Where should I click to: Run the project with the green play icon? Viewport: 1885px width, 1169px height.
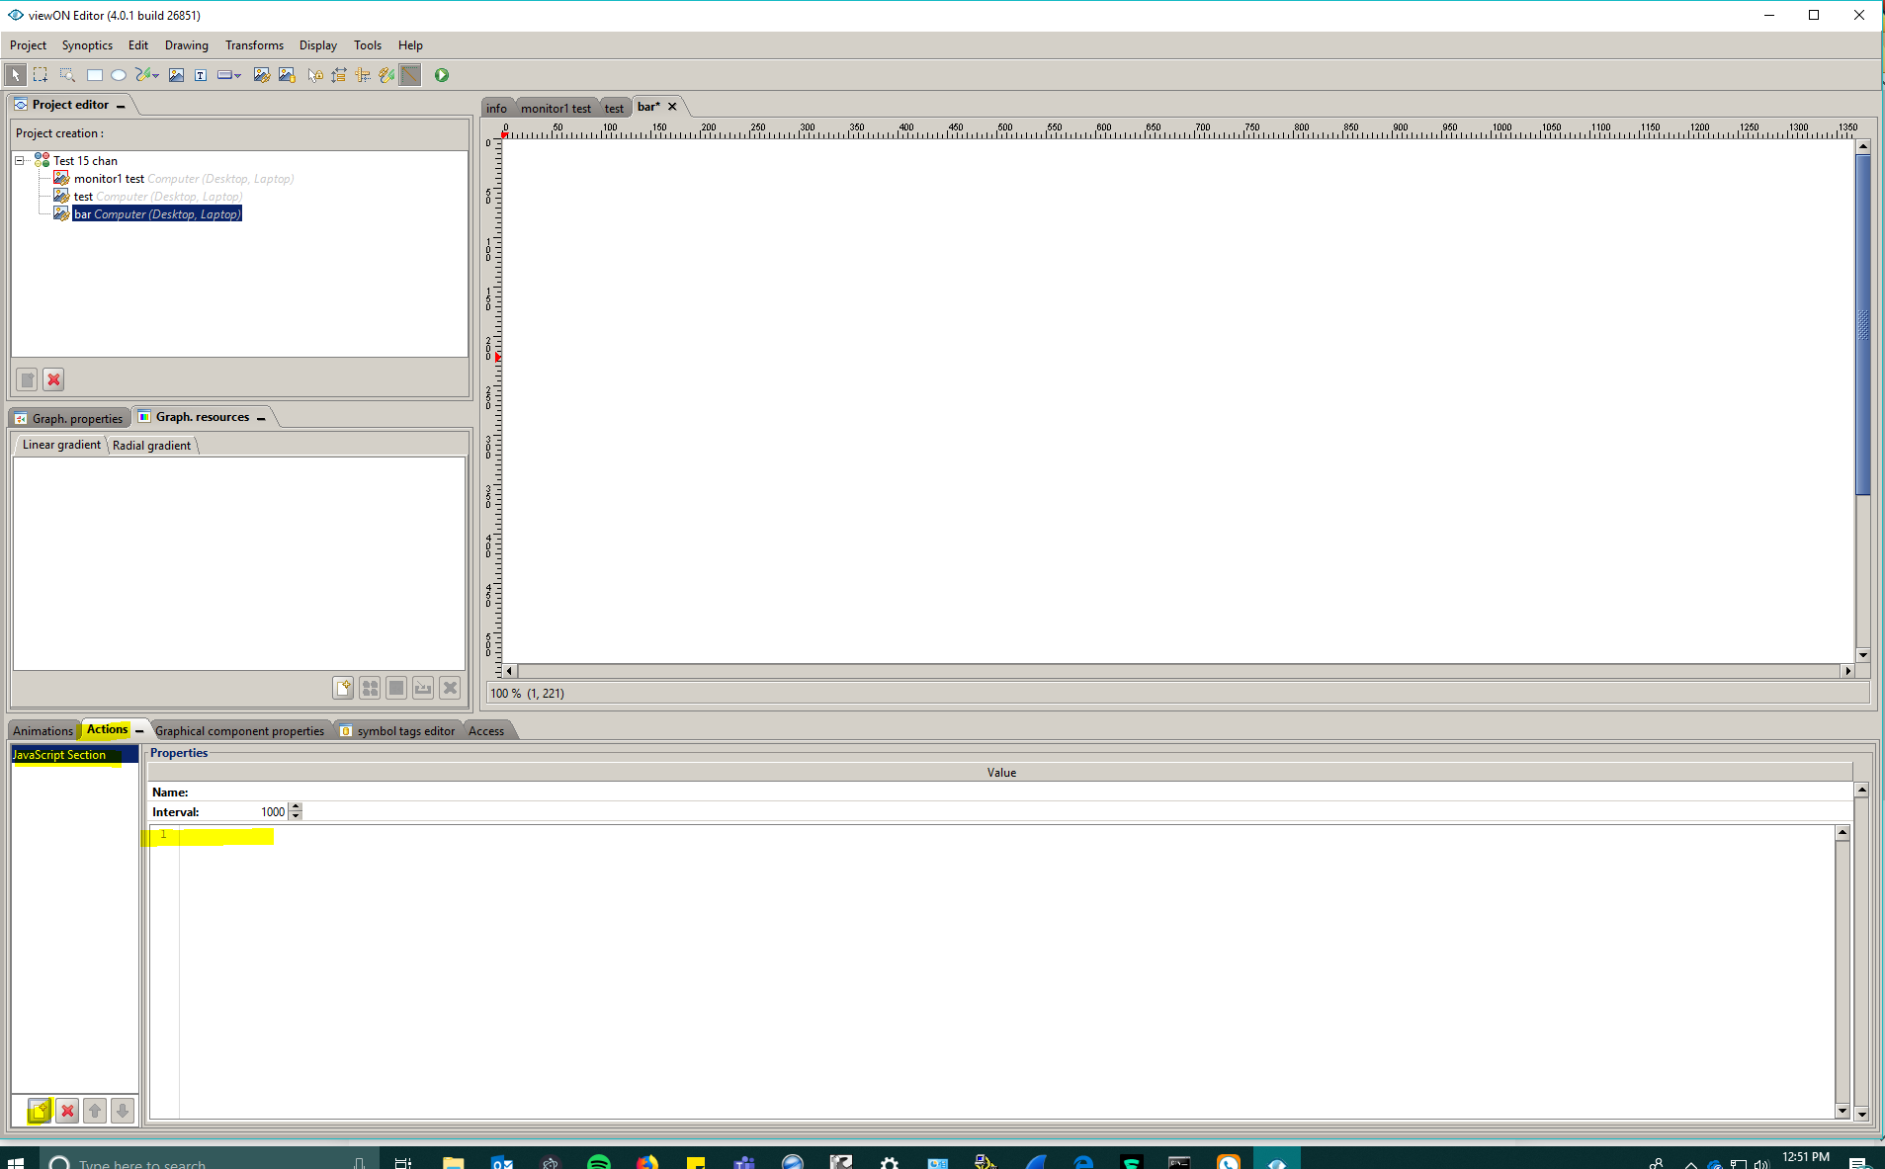tap(441, 74)
